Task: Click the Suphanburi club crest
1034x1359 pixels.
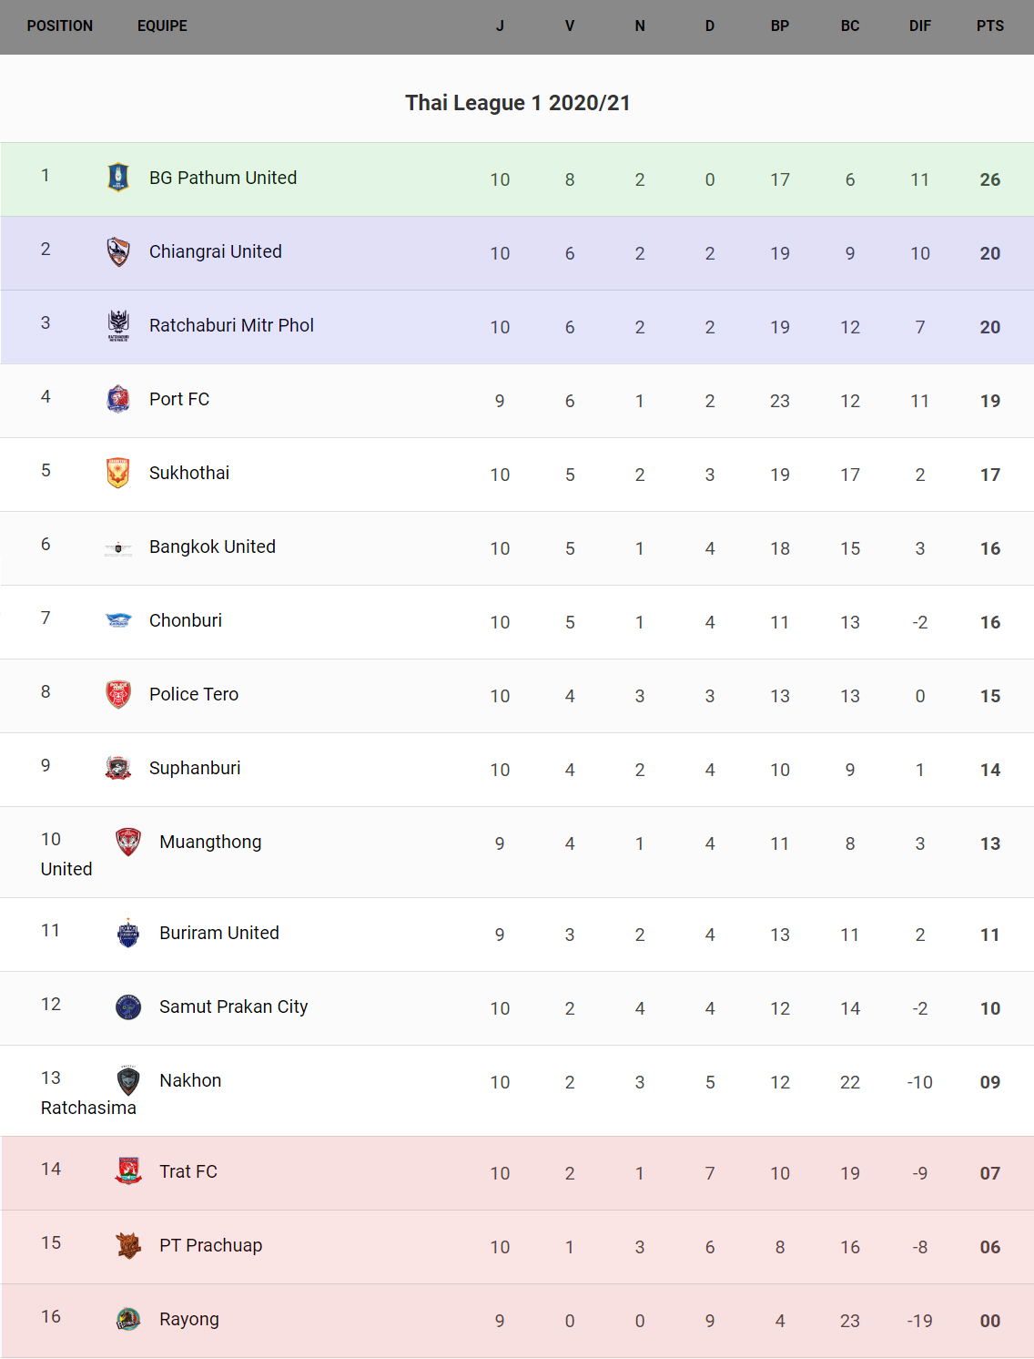Action: 118,768
